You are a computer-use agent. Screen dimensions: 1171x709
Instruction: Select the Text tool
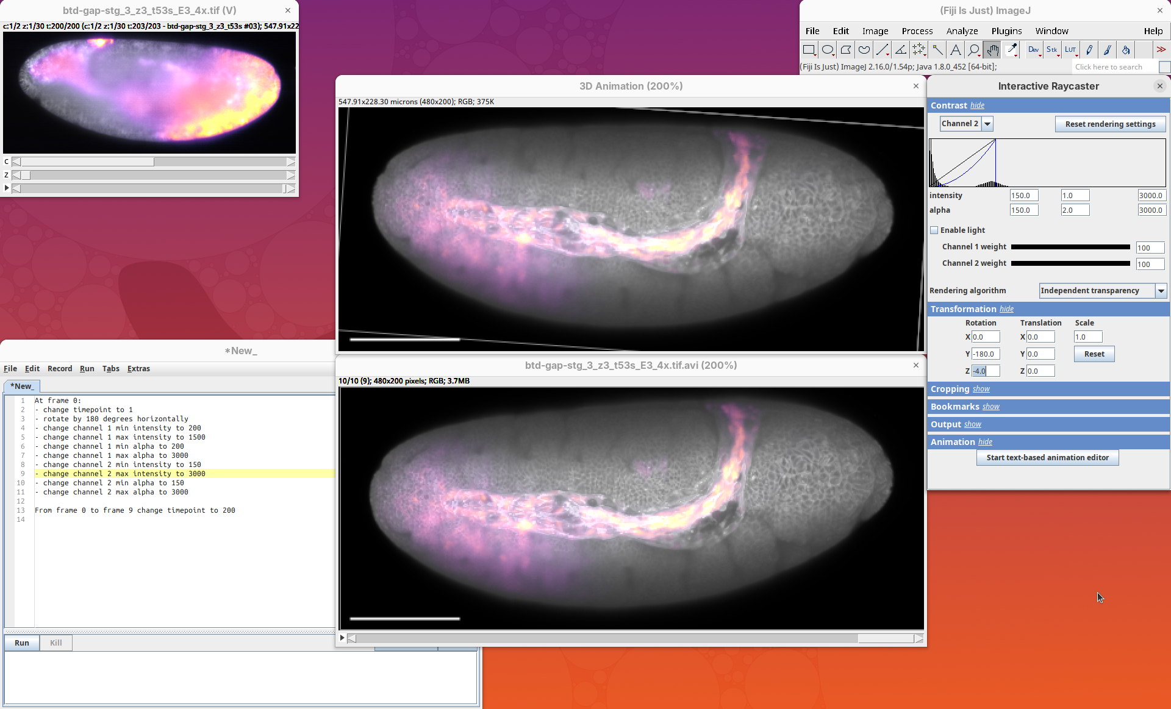tap(955, 50)
